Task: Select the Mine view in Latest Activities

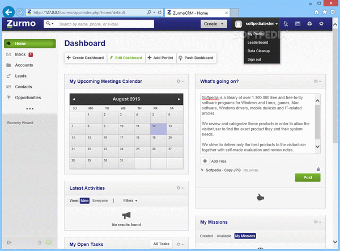Action: tap(84, 201)
